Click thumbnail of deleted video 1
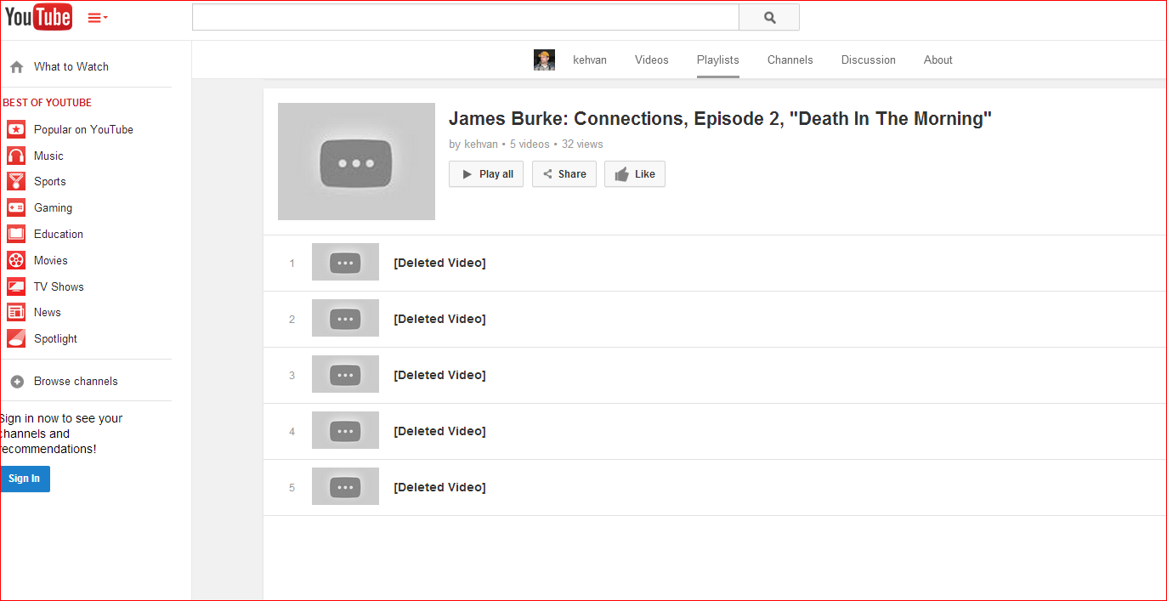The height and width of the screenshot is (601, 1167). pyautogui.click(x=345, y=262)
